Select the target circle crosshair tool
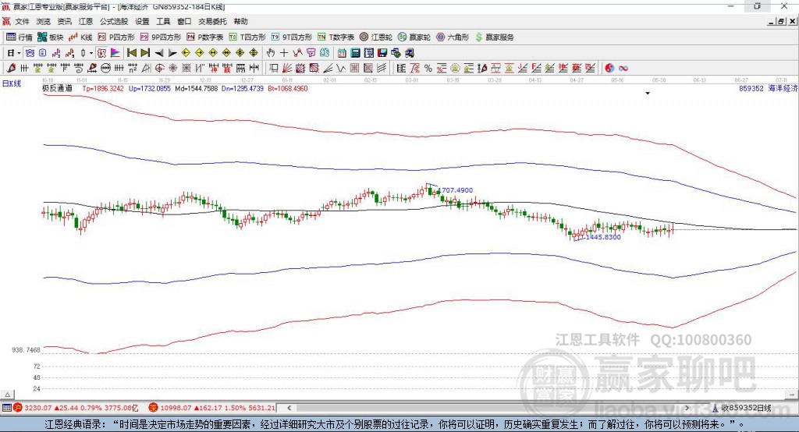799x432 pixels. pos(159,69)
